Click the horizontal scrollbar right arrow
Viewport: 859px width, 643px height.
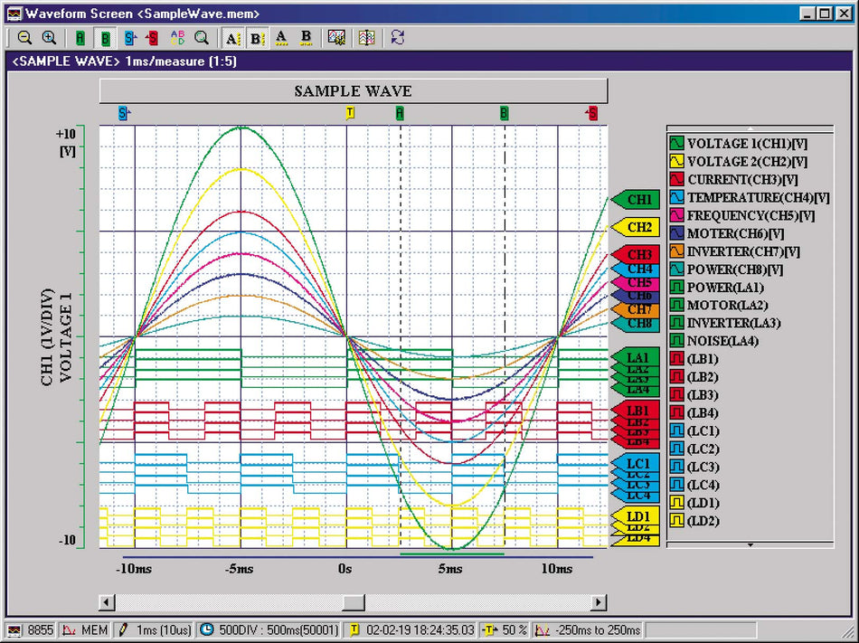[599, 602]
